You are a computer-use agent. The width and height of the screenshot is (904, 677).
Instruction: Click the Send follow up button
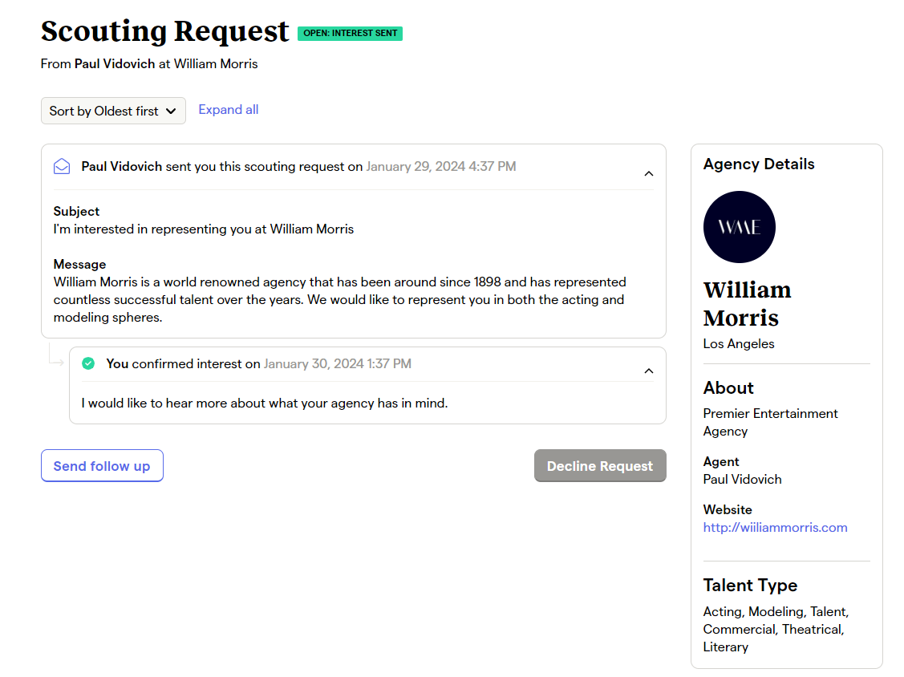point(102,465)
